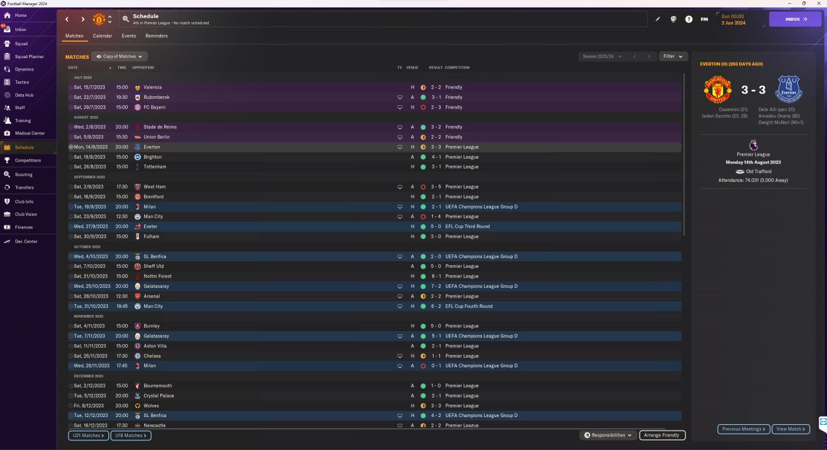Open the Filter dropdown

click(673, 56)
